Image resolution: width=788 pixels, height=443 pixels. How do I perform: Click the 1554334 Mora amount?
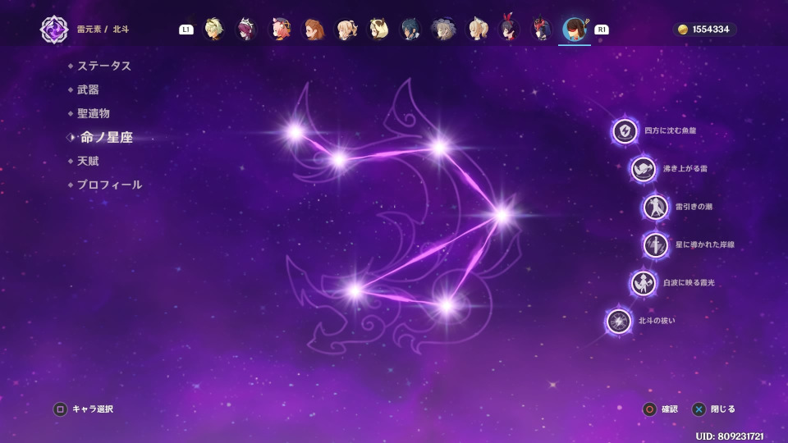pos(711,30)
